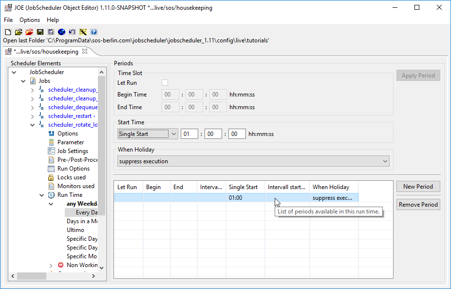
Task: Expand the scheduler_dequeue job node
Action: [x=33, y=108]
